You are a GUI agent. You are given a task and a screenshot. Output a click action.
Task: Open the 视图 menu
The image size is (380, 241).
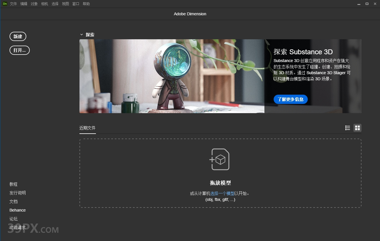coord(66,4)
